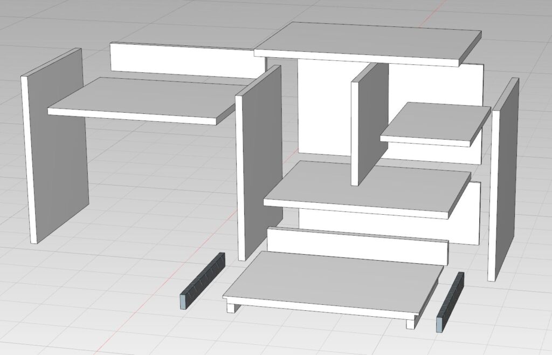Image resolution: width=552 pixels, height=355 pixels.
Task: Click the lower-right back panel below middle shelf
Action: click(x=468, y=213)
